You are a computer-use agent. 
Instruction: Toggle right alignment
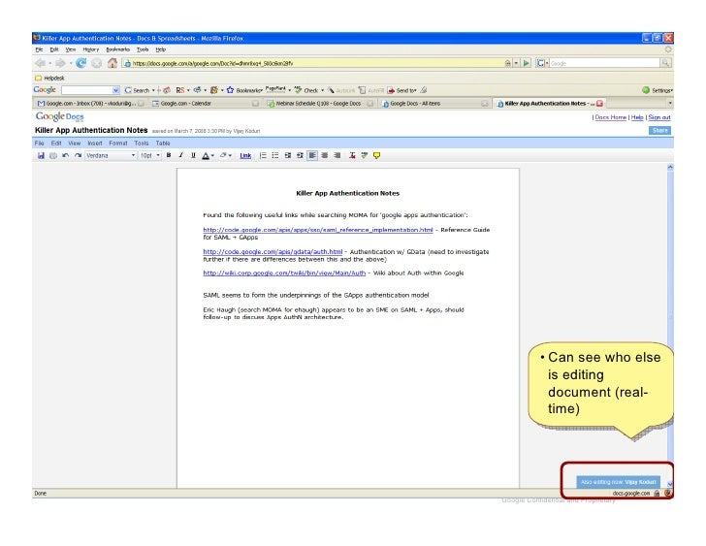[337, 156]
